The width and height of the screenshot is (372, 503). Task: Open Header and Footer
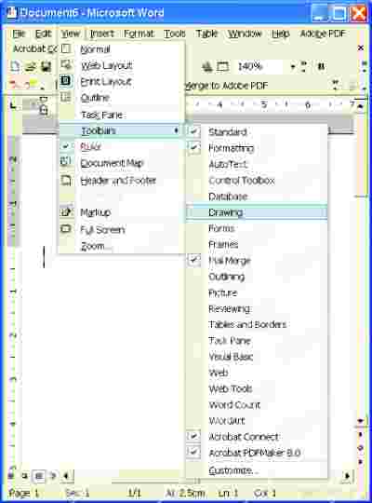point(122,181)
